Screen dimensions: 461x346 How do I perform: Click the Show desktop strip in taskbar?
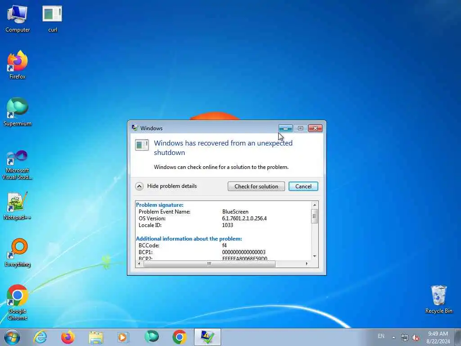pos(458,337)
